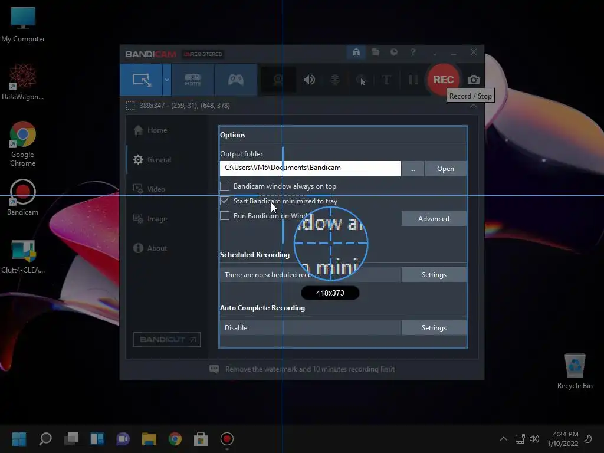Switch to HDMI device recording mode

[x=193, y=80]
